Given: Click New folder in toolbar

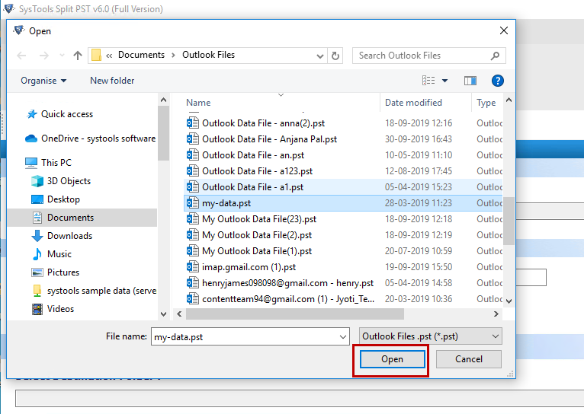Looking at the screenshot, I should [112, 81].
